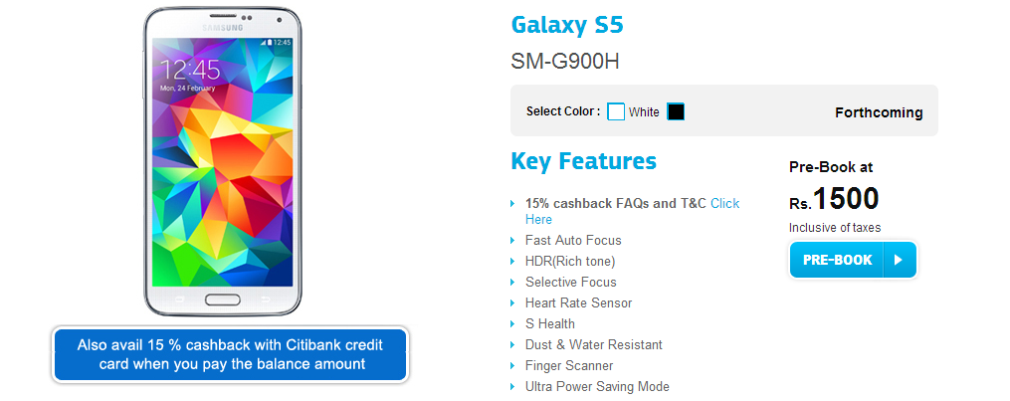Select the Black color swatch

676,111
